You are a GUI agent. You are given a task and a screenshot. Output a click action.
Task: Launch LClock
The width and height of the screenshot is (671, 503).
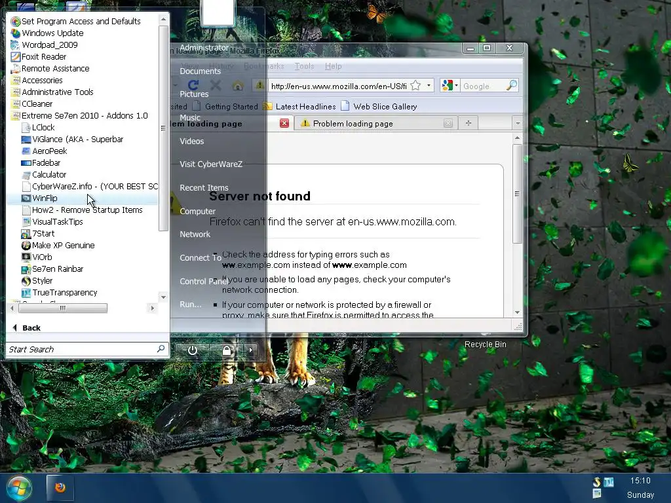click(x=43, y=127)
